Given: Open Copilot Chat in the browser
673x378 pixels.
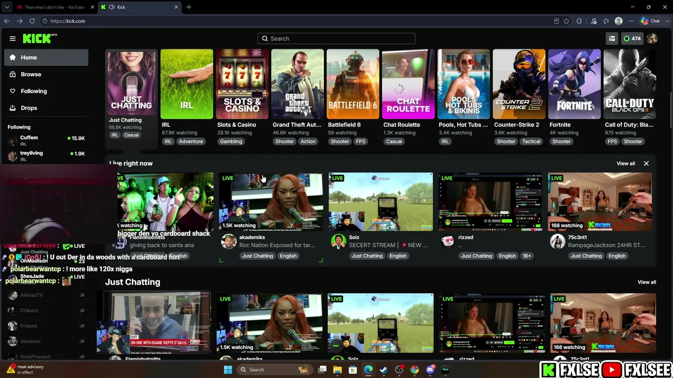Looking at the screenshot, I should (650, 21).
